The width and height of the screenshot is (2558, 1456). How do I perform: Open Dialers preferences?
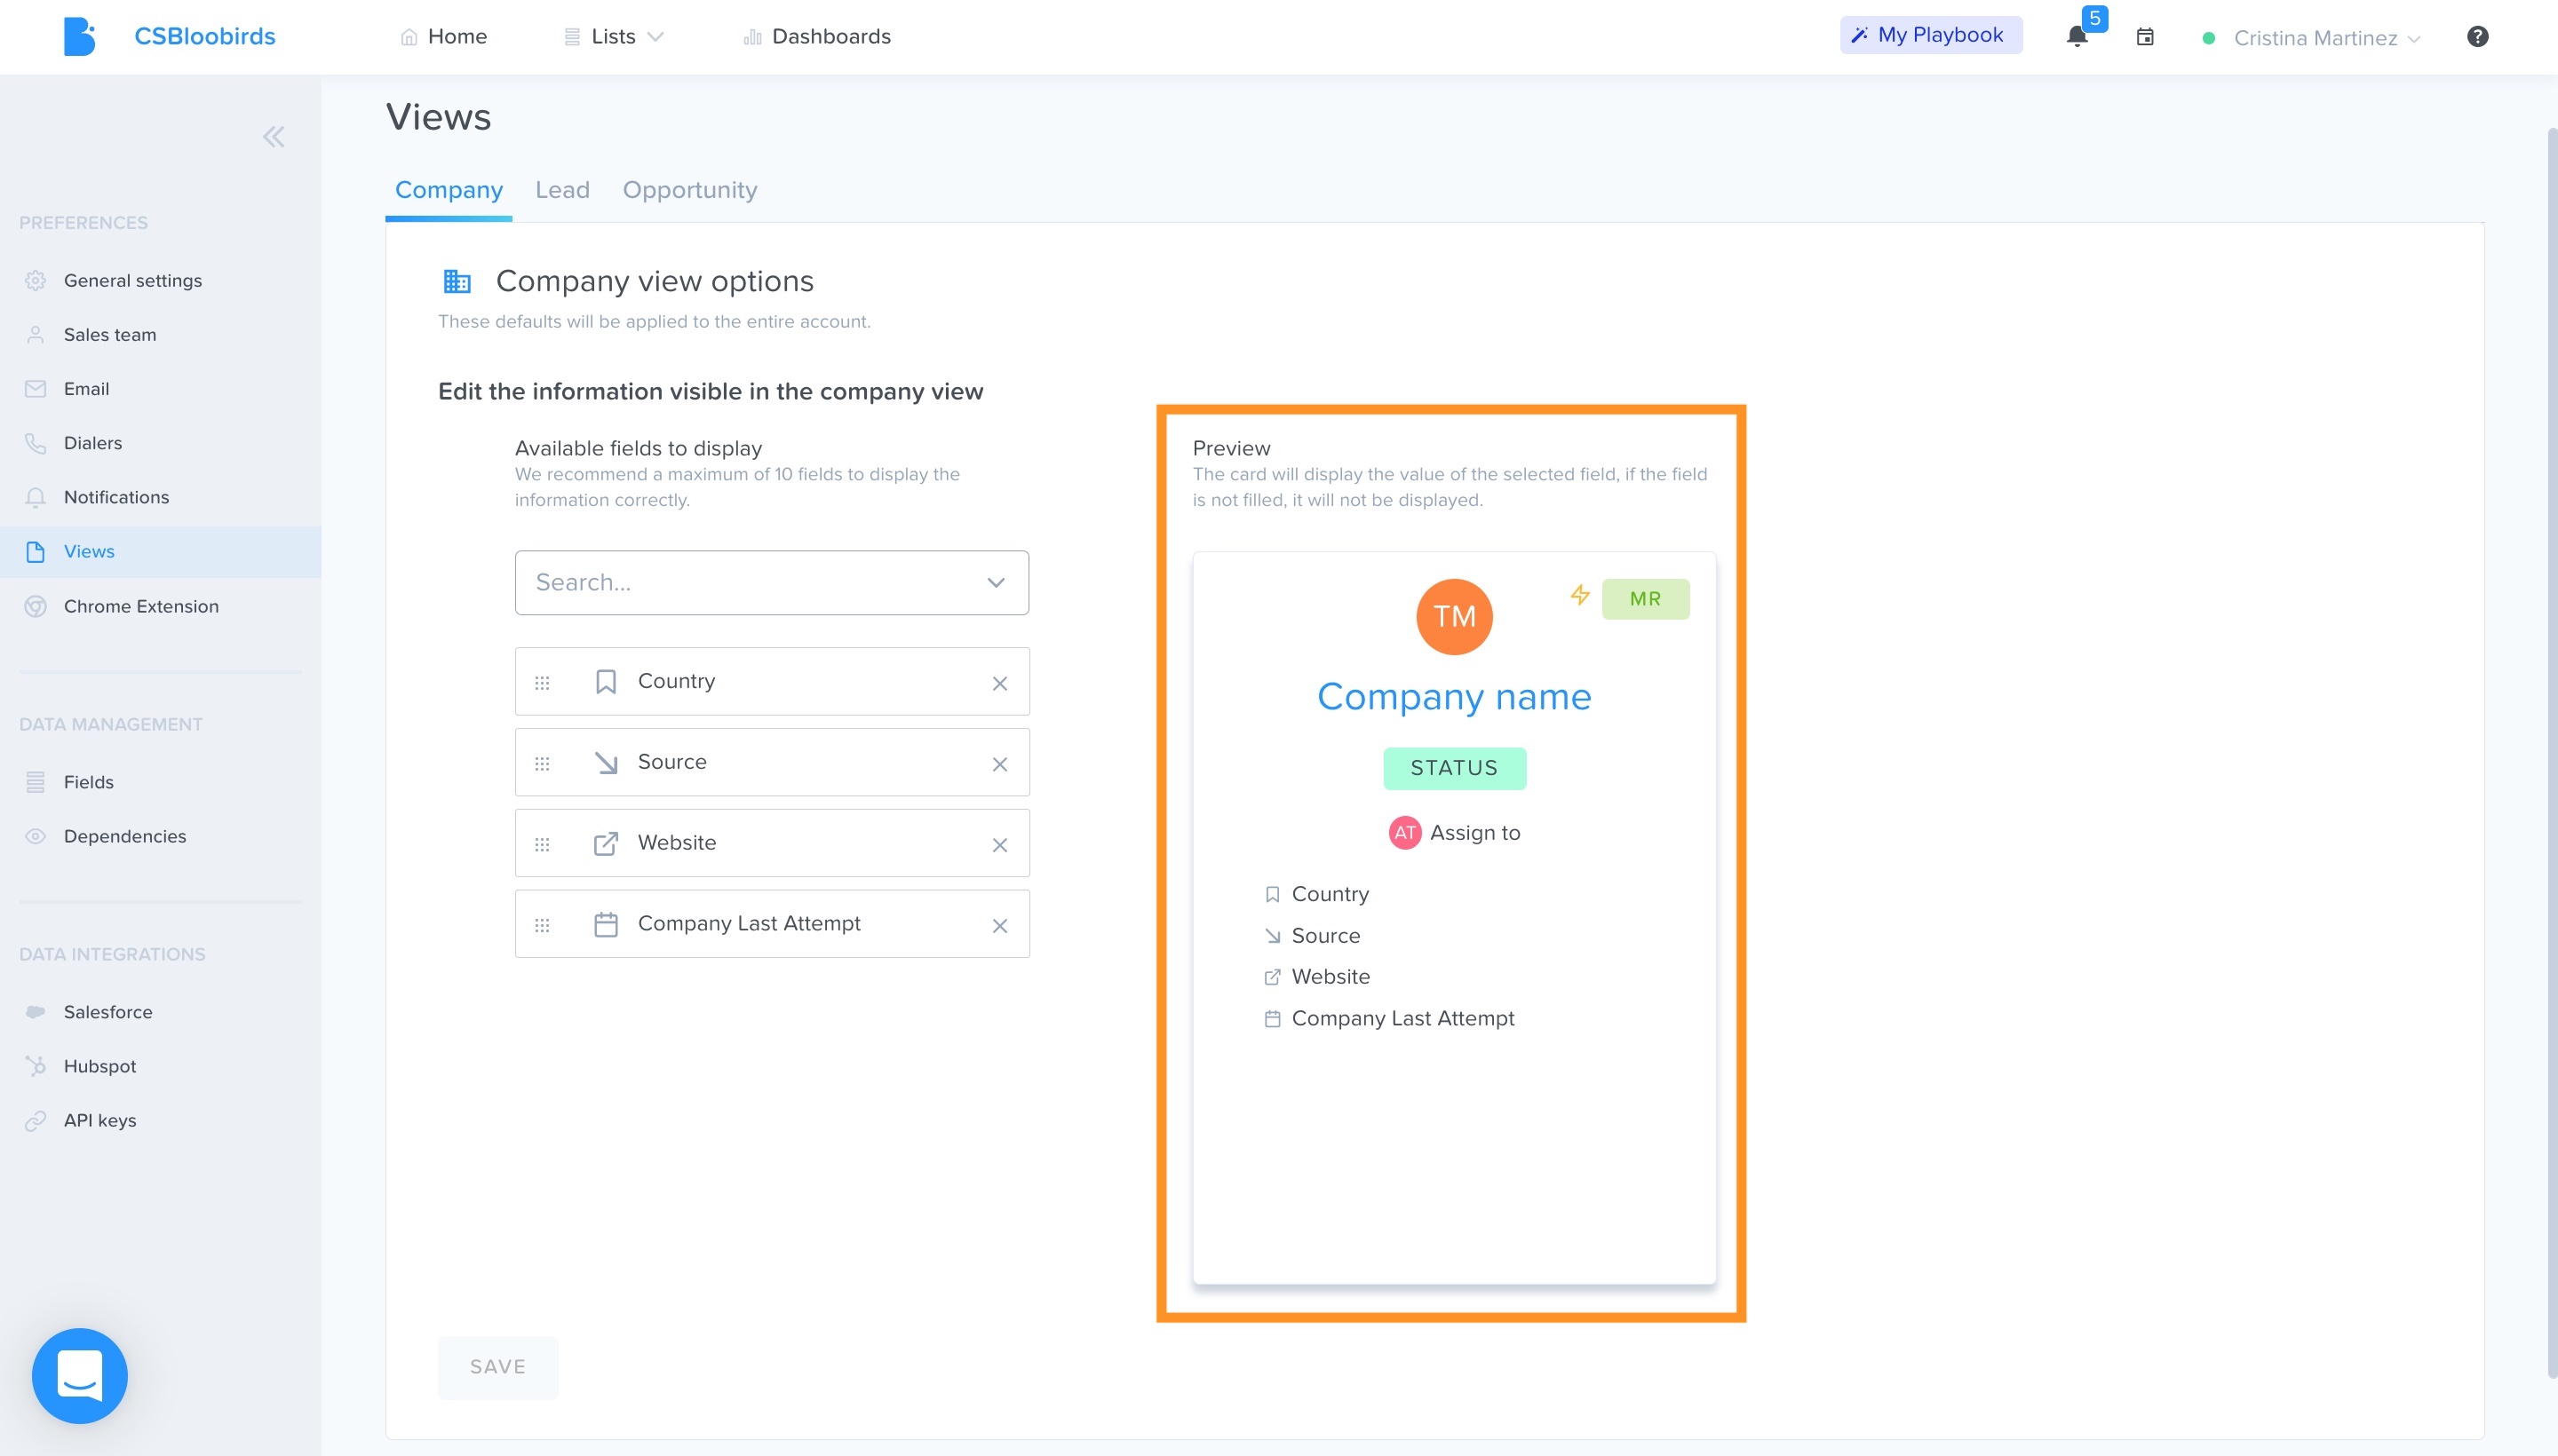92,443
